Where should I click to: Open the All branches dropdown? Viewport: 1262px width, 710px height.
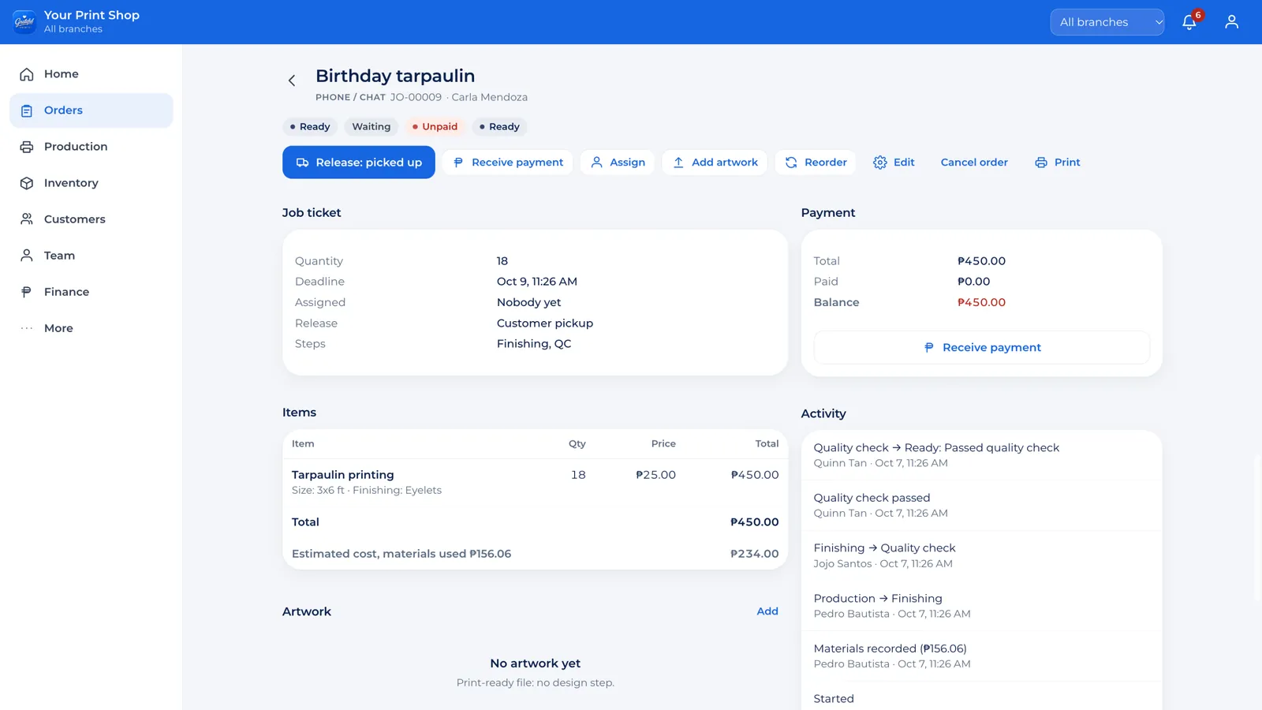click(1107, 22)
